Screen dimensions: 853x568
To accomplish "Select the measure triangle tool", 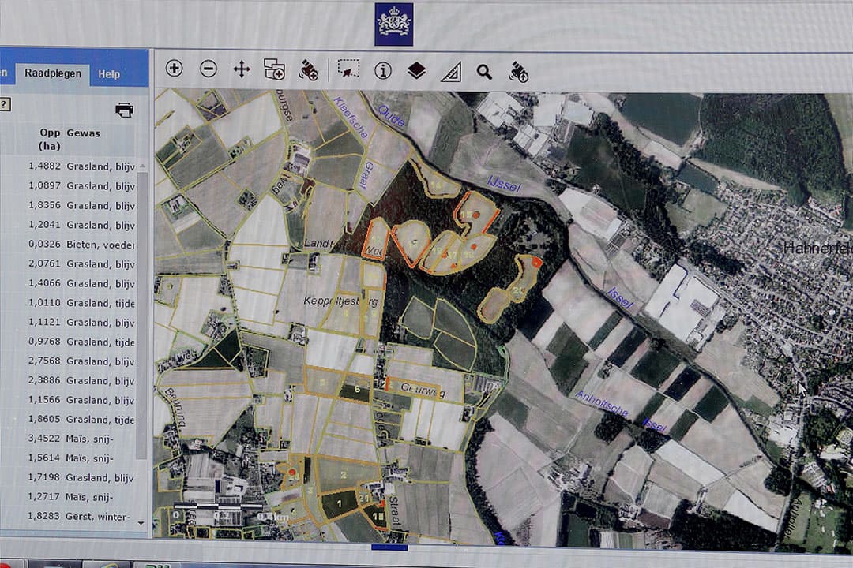I will click(x=451, y=71).
